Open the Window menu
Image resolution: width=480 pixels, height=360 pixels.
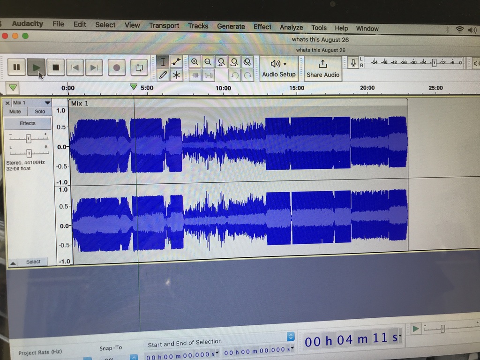[367, 29]
